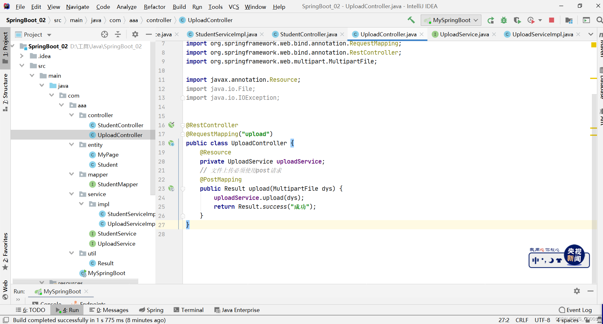
Task: Click the error stripe mark near line 16
Action: tap(594, 128)
